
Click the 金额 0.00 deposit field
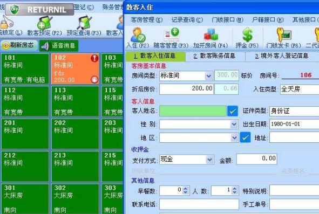pyautogui.click(x=256, y=159)
